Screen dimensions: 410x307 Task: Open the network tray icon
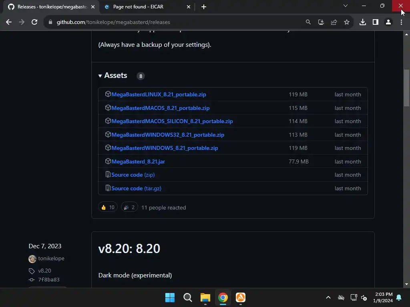click(354, 297)
